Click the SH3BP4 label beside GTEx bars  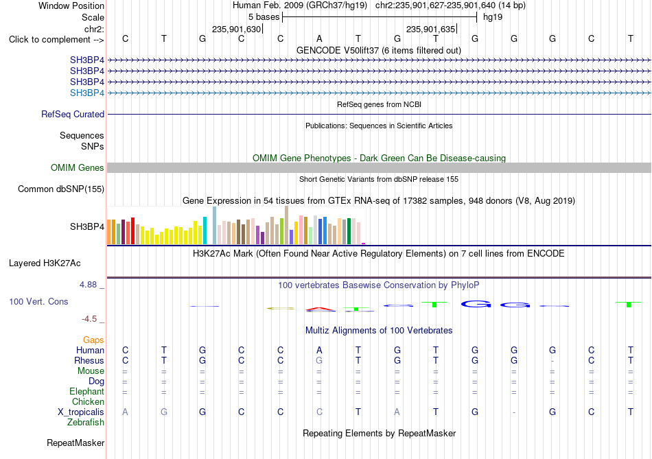[87, 226]
